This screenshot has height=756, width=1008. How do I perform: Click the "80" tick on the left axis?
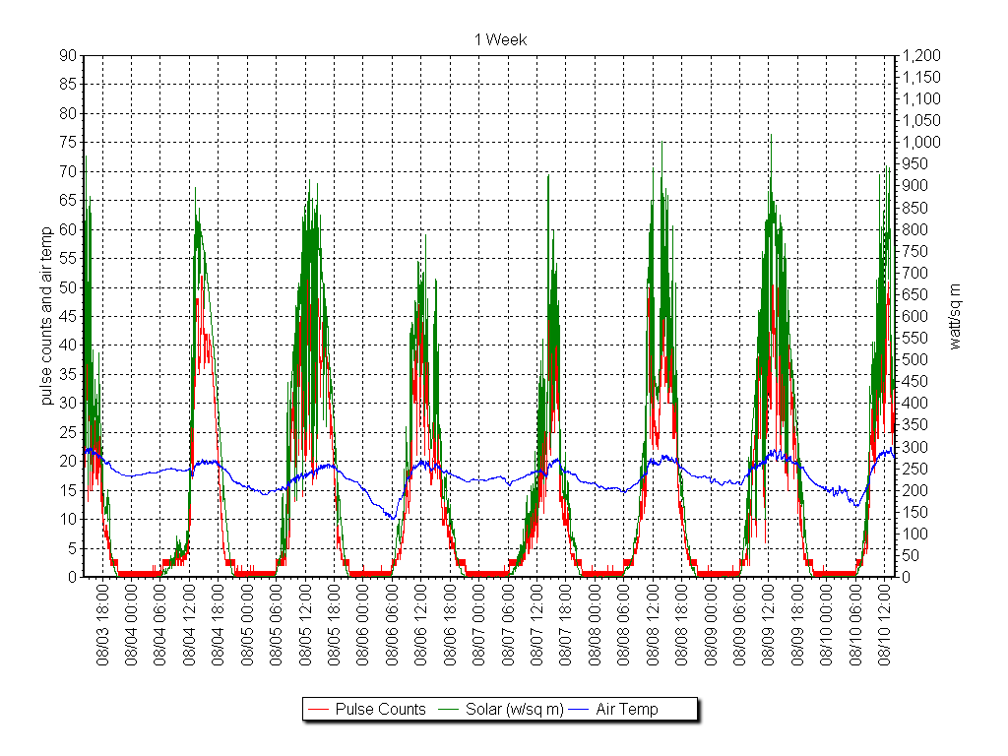coord(68,113)
